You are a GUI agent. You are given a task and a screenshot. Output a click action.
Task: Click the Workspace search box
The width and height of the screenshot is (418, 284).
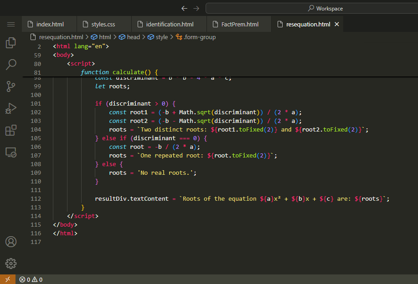click(x=311, y=8)
